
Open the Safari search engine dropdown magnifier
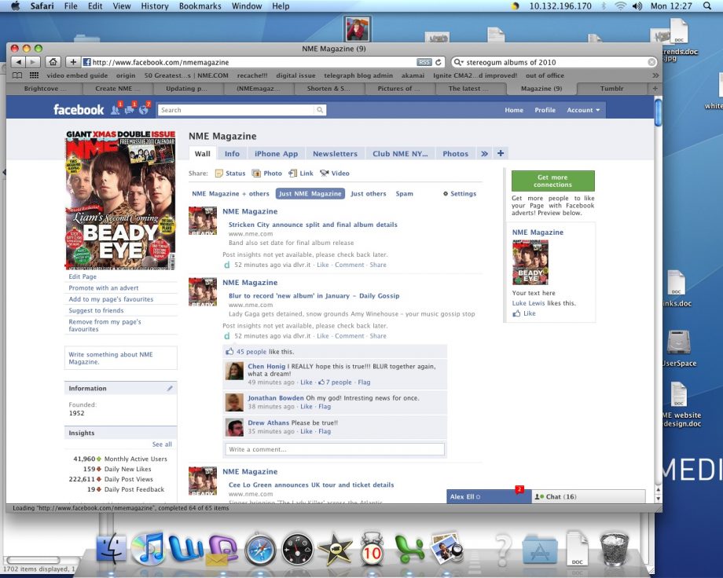[x=458, y=62]
